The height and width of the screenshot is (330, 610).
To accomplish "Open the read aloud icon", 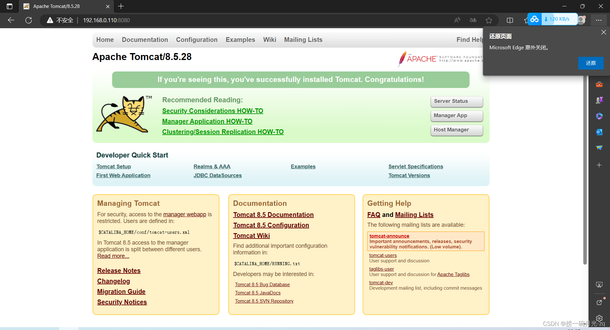I will click(457, 20).
